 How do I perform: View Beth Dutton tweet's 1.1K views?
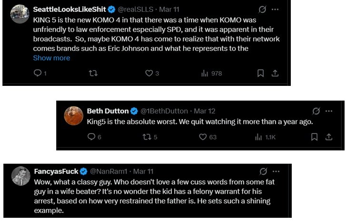pos(259,137)
